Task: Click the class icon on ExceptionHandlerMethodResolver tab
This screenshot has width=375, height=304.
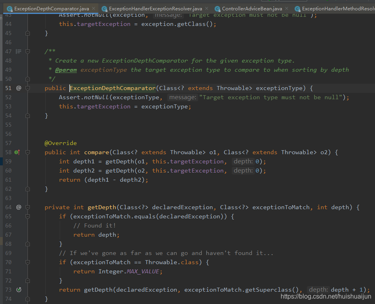Action: (x=299, y=8)
